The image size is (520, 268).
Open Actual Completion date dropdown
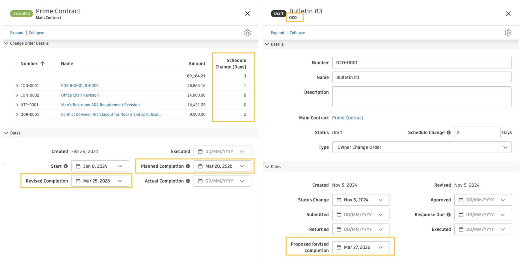pos(242,181)
